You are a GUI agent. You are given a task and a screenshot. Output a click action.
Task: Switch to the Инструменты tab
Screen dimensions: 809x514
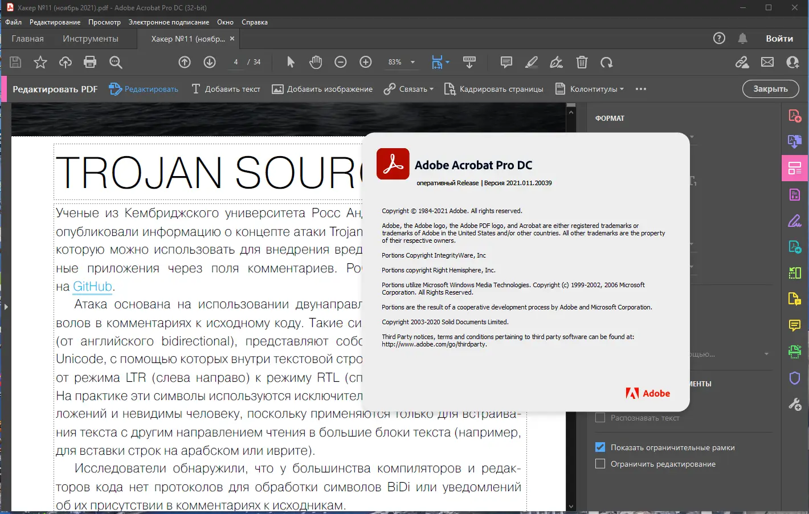tap(90, 38)
